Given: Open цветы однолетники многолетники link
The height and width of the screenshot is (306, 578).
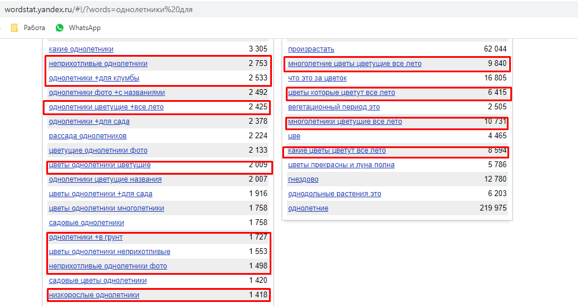Looking at the screenshot, I should point(106,208).
